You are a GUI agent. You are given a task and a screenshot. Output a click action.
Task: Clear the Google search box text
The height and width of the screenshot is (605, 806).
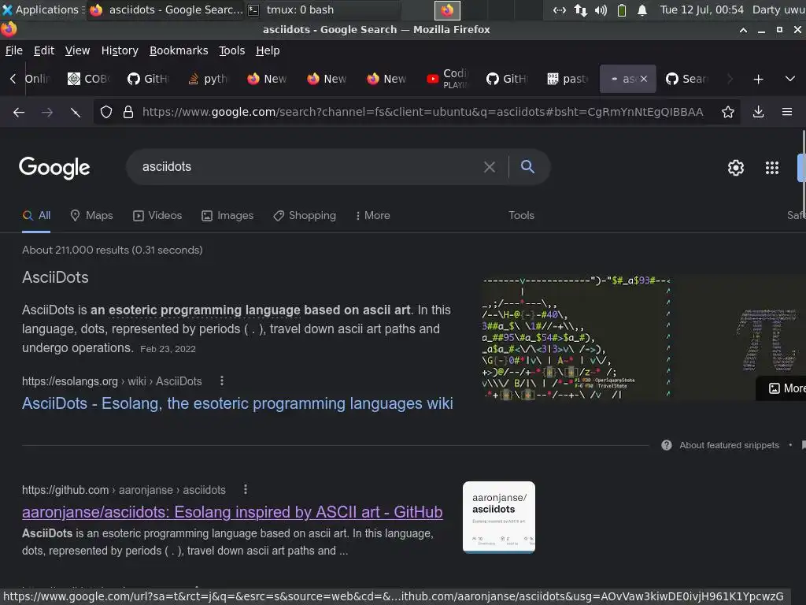490,167
